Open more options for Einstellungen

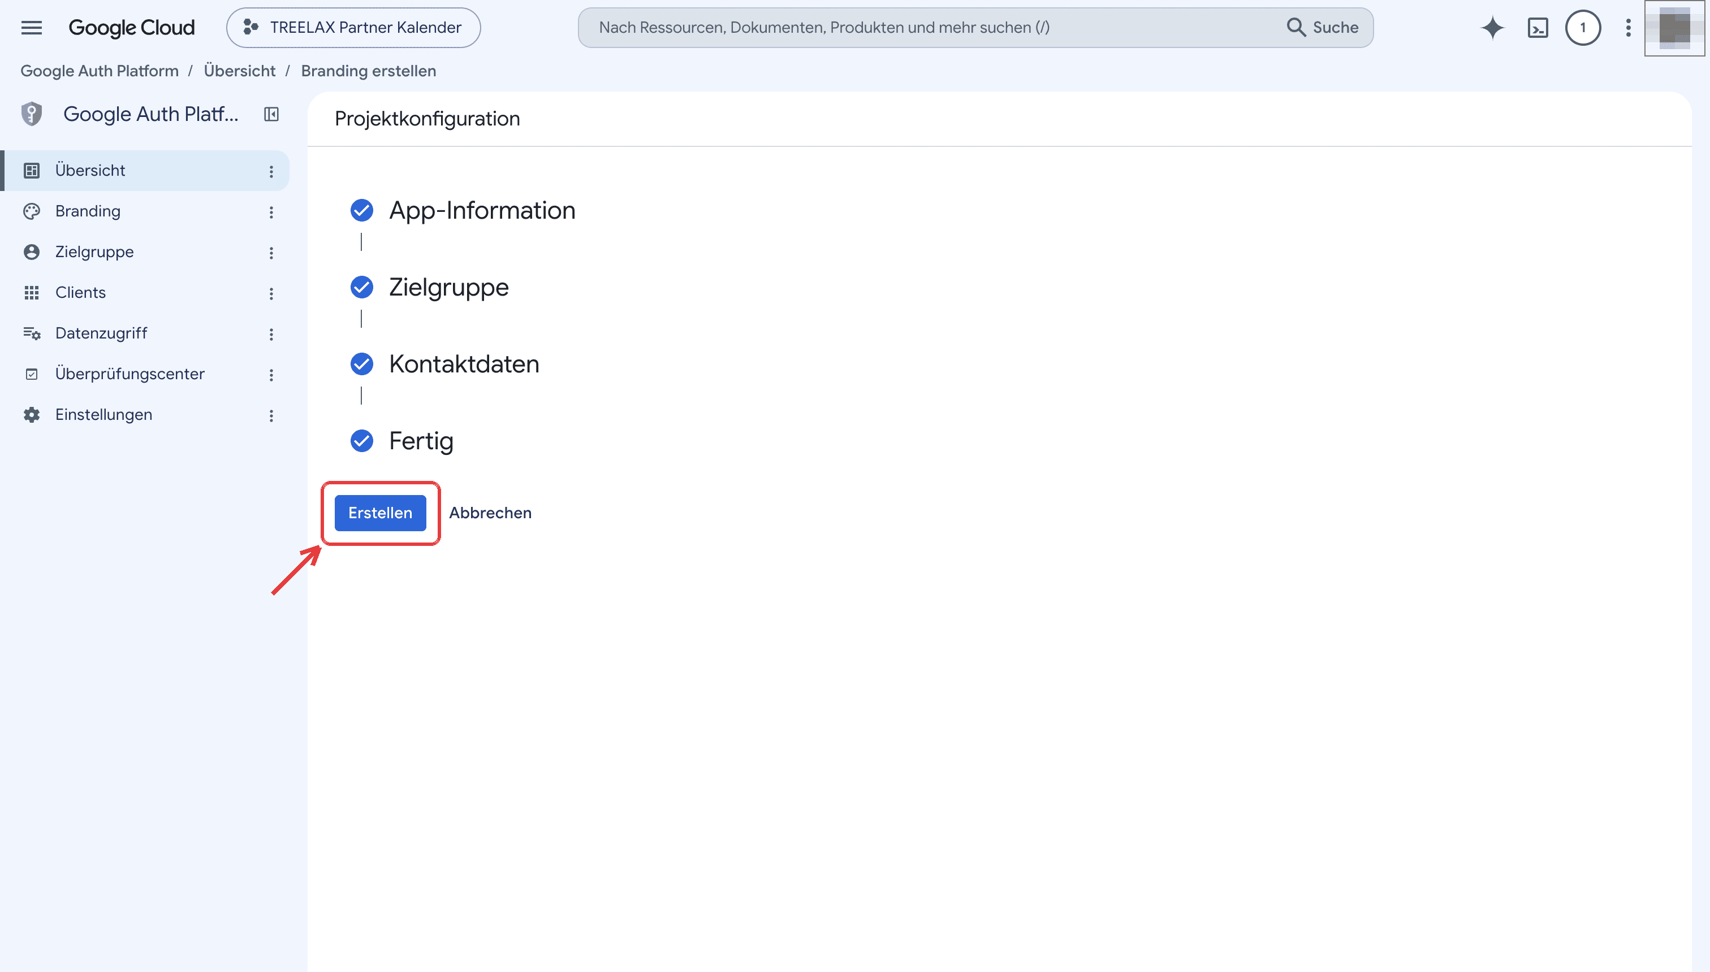tap(271, 416)
